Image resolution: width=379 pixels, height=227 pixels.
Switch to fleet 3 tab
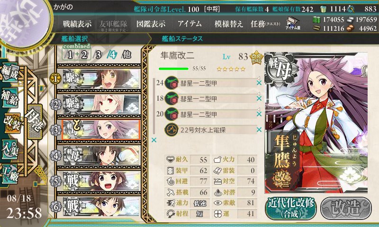pos(98,55)
